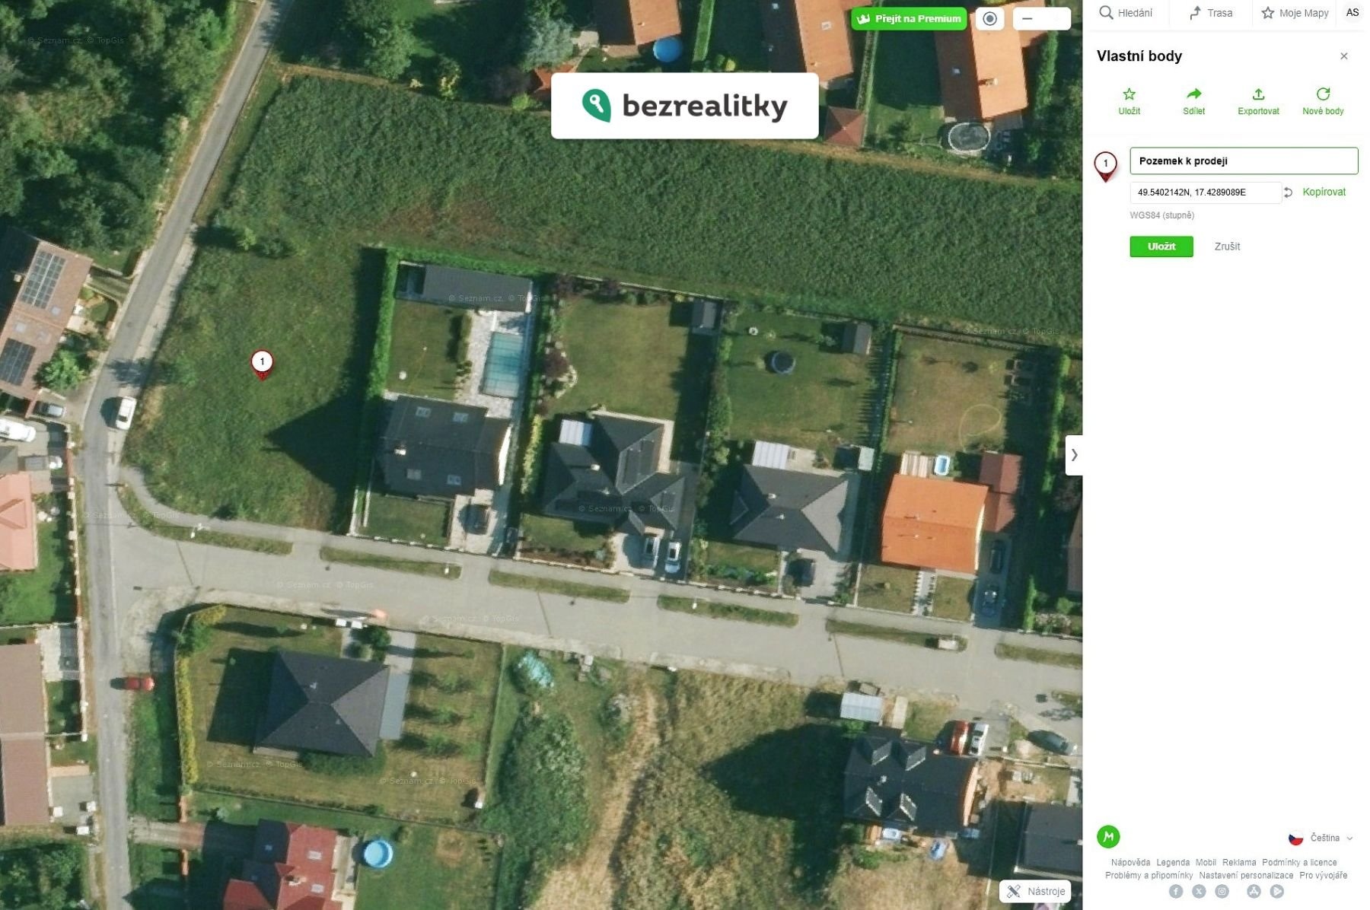
Task: Open the Instagram social icon
Action: (1222, 891)
